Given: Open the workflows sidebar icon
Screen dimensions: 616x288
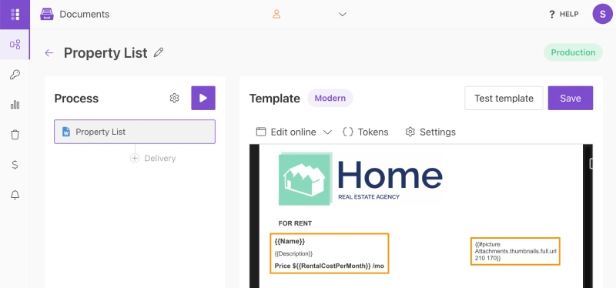Looking at the screenshot, I should coord(15,45).
